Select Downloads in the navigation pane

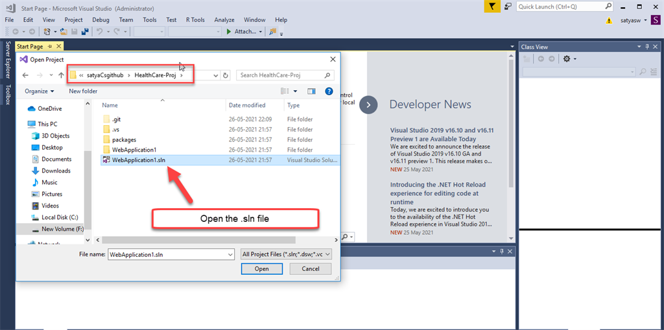(x=51, y=171)
